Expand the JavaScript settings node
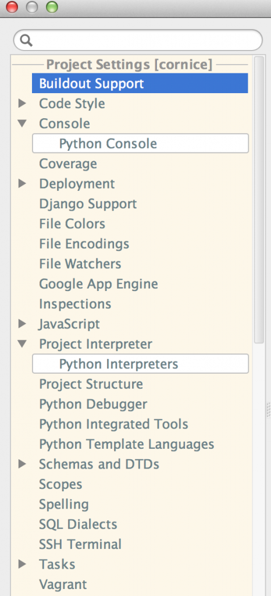The width and height of the screenshot is (271, 596). 23,324
